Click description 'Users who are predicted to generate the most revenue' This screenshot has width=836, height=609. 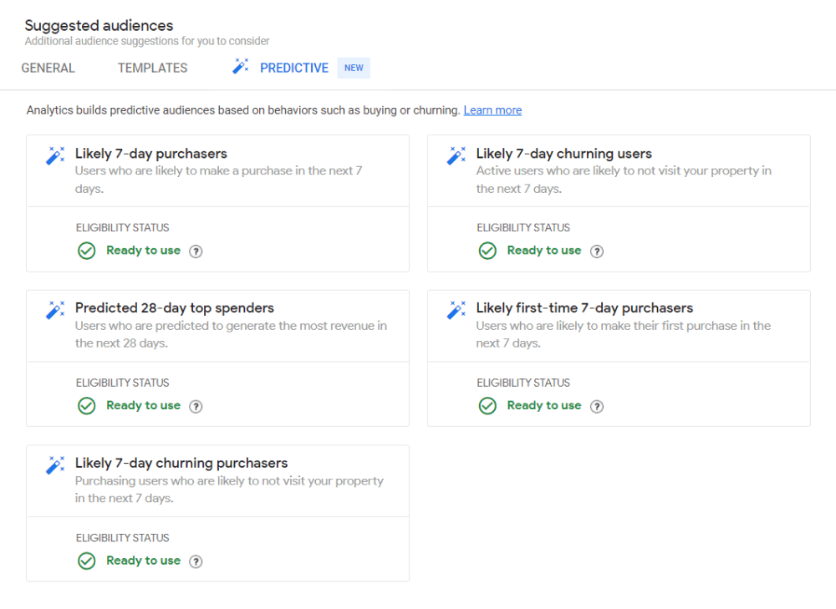231,334
